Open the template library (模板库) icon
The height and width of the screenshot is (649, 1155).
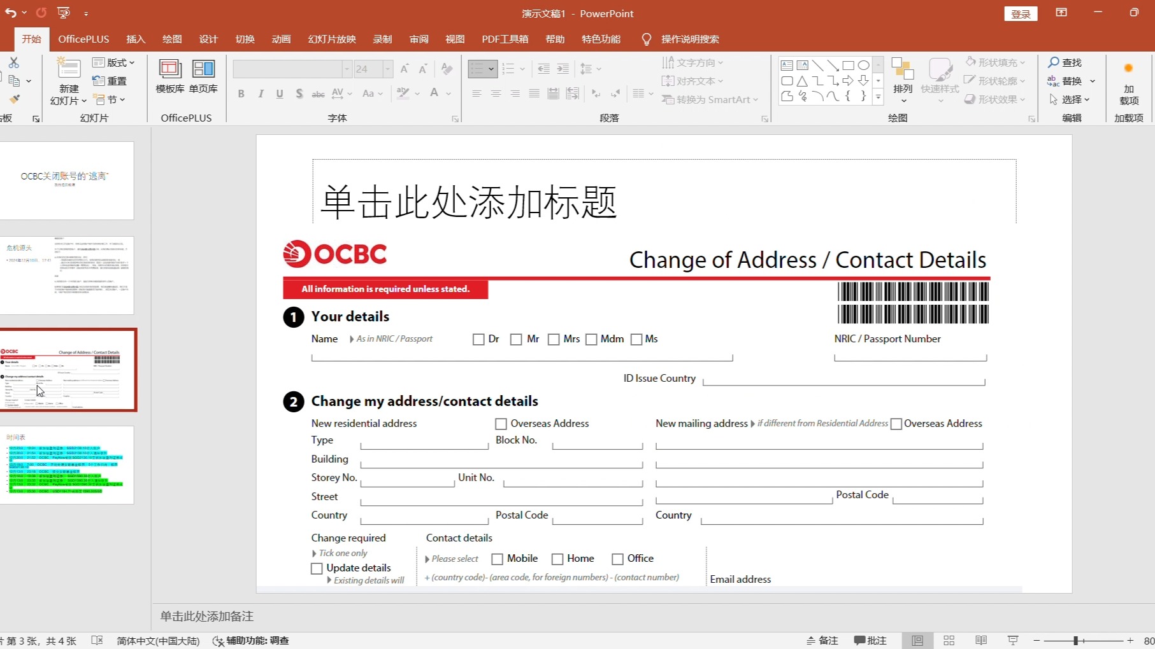(x=169, y=69)
